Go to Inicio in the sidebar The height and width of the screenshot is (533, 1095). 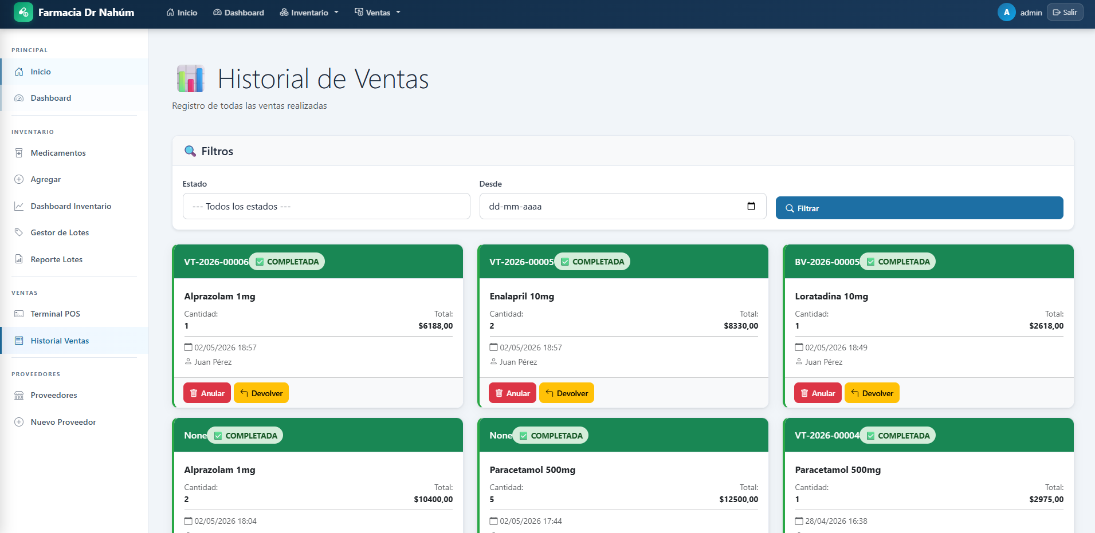pos(74,72)
